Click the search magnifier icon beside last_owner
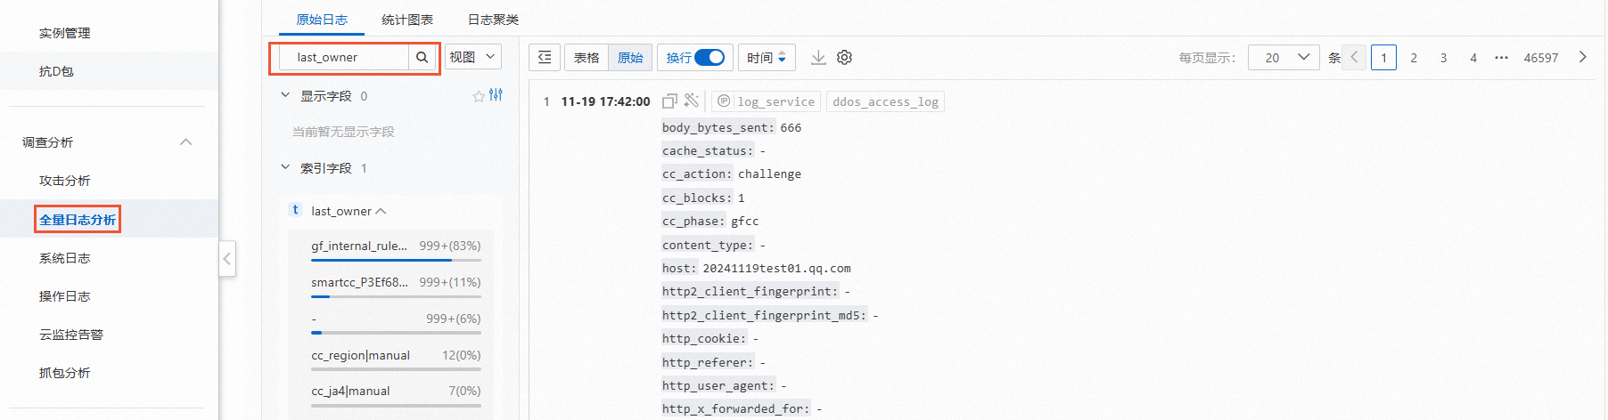Viewport: 1608px width, 420px height. (423, 57)
